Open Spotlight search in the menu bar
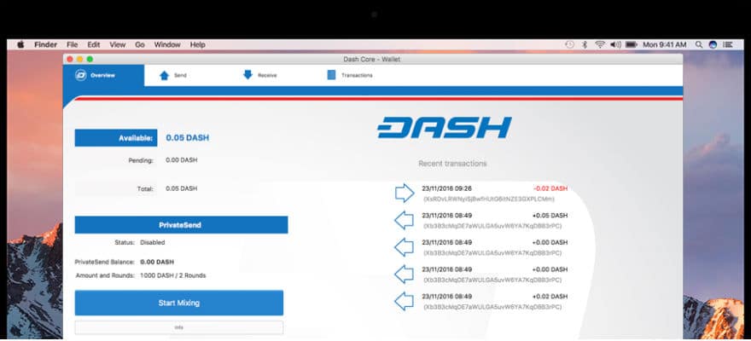This screenshot has height=341, width=751. pyautogui.click(x=698, y=44)
